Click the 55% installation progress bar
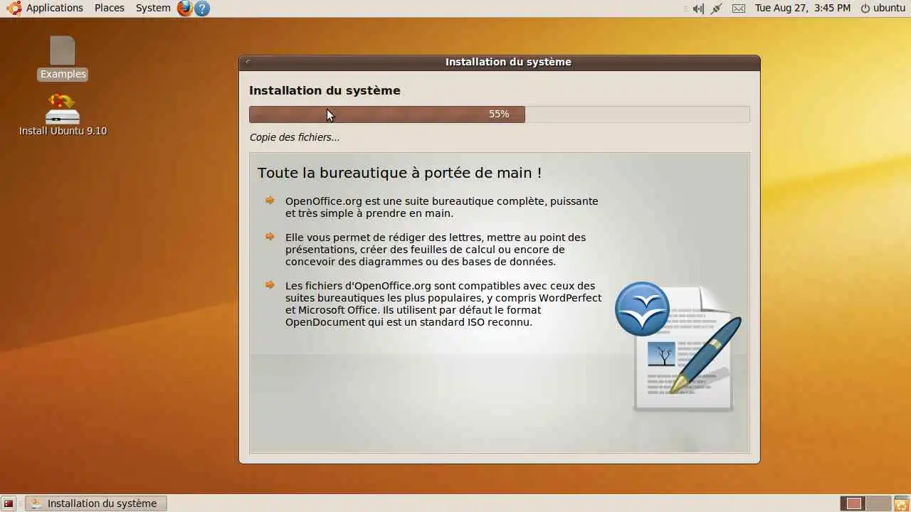The image size is (911, 512). 500,114
